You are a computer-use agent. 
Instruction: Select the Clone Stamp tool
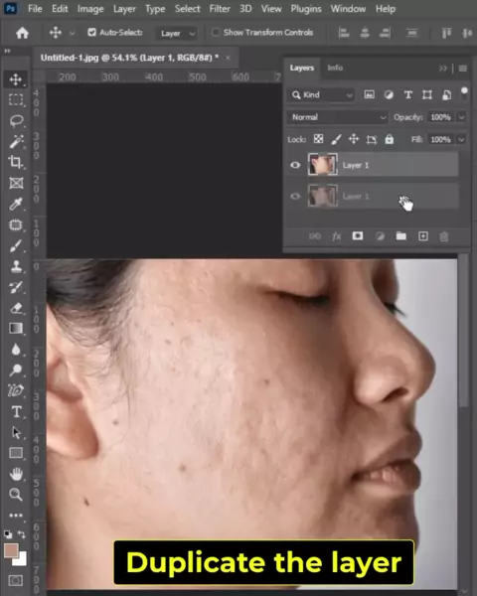coord(16,266)
